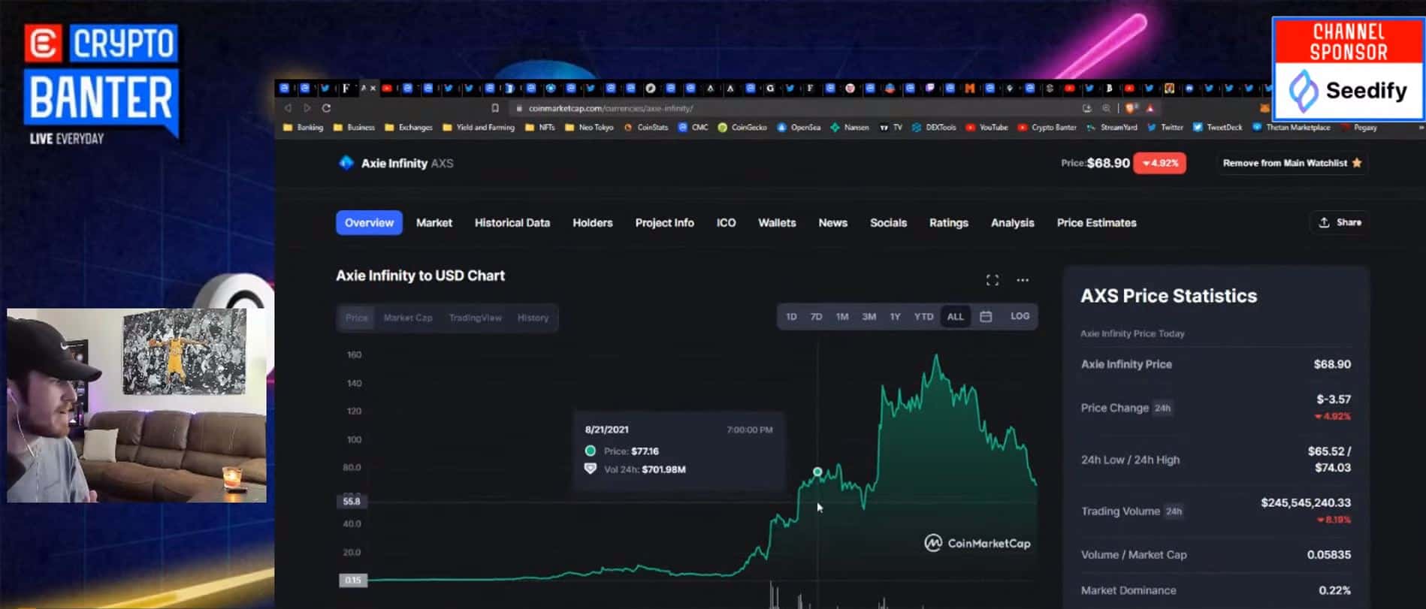The image size is (1426, 609).
Task: Open the CoinGecko bookmark
Action: tap(742, 128)
